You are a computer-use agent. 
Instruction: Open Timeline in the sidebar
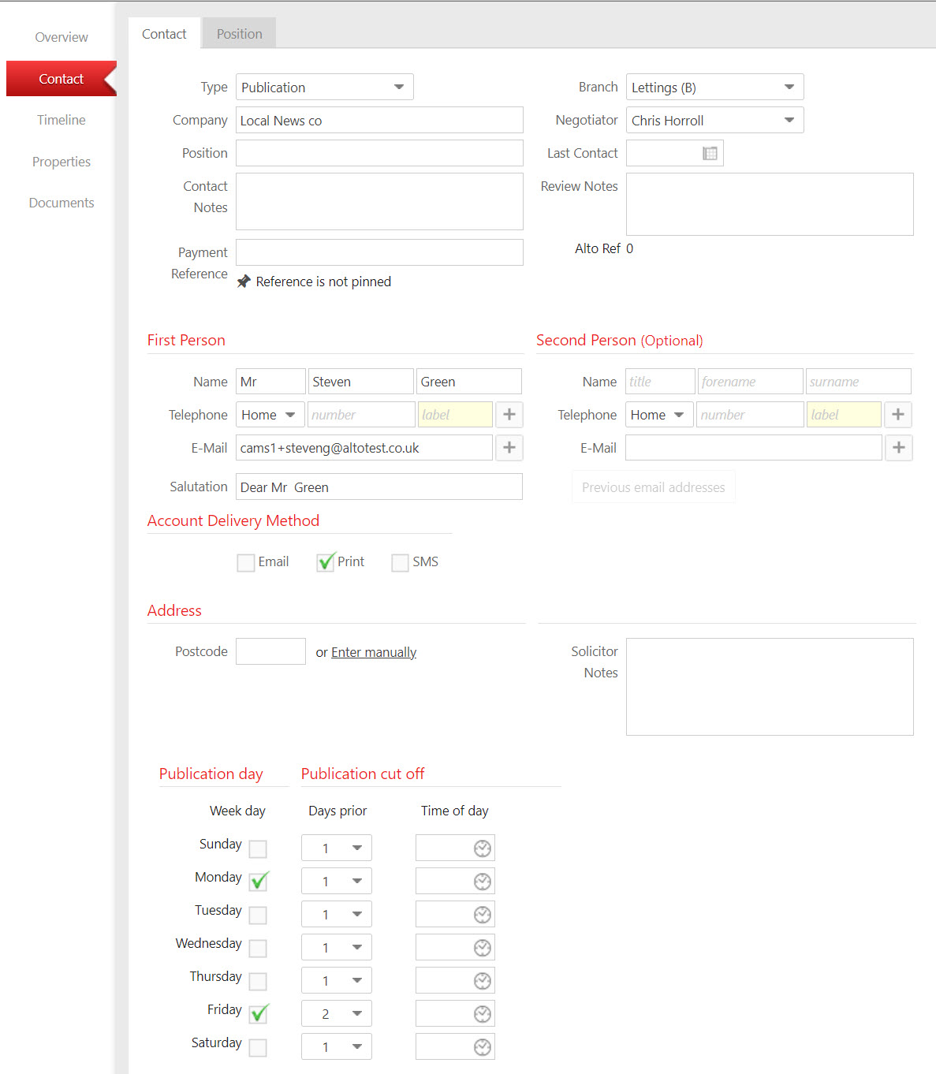[62, 120]
